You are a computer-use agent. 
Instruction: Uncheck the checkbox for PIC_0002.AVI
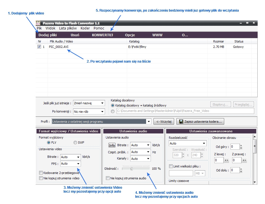pos(39,47)
